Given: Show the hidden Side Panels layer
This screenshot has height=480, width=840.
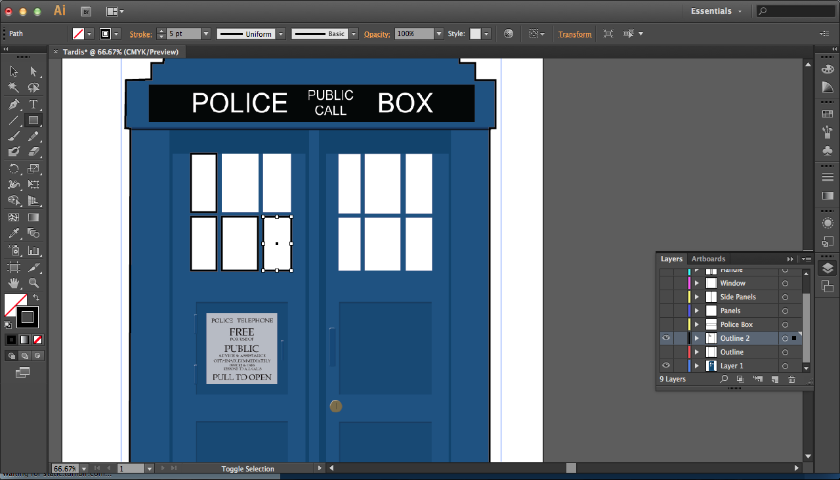Looking at the screenshot, I should [x=666, y=297].
